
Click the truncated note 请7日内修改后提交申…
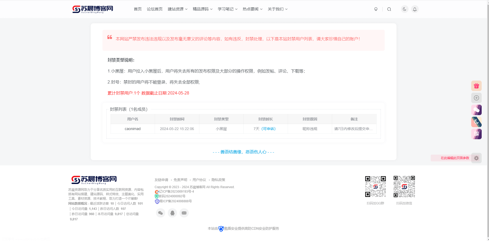354,129
